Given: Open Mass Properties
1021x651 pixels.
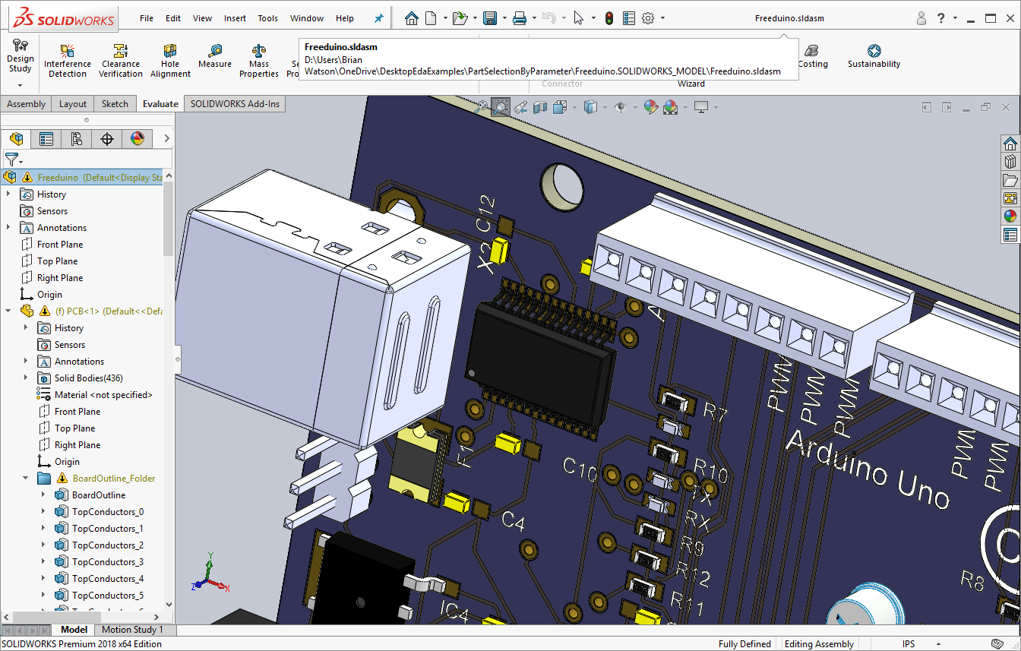Looking at the screenshot, I should (x=259, y=59).
